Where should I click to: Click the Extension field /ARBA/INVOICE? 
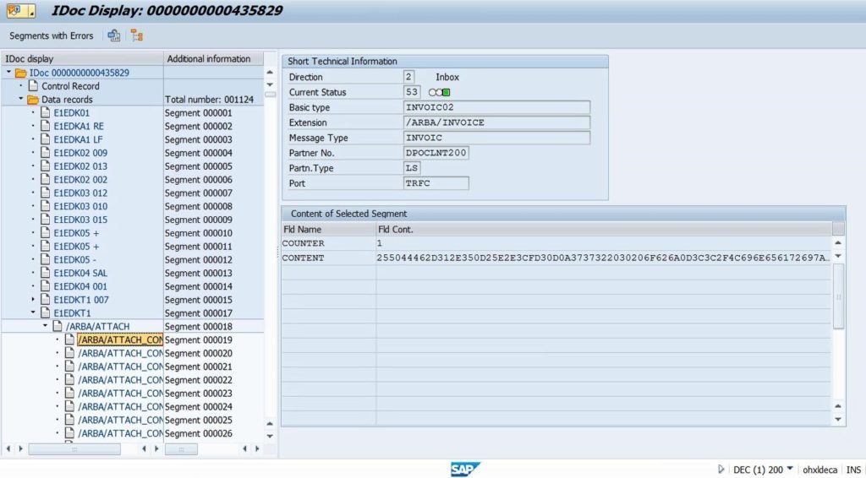(x=496, y=122)
